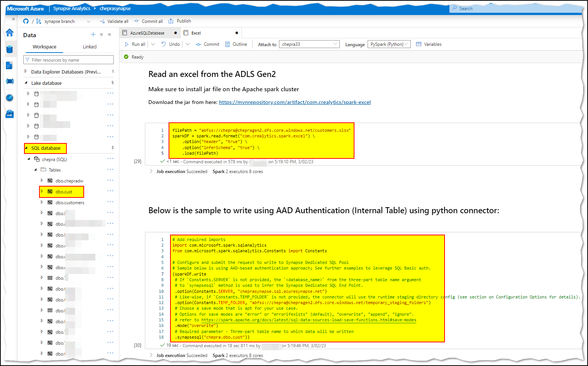Click the expand all double-chevron in Data panel
Image resolution: width=588 pixels, height=366 pixels.
coord(101,35)
